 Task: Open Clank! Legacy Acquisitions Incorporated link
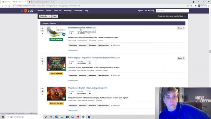(x=92, y=58)
